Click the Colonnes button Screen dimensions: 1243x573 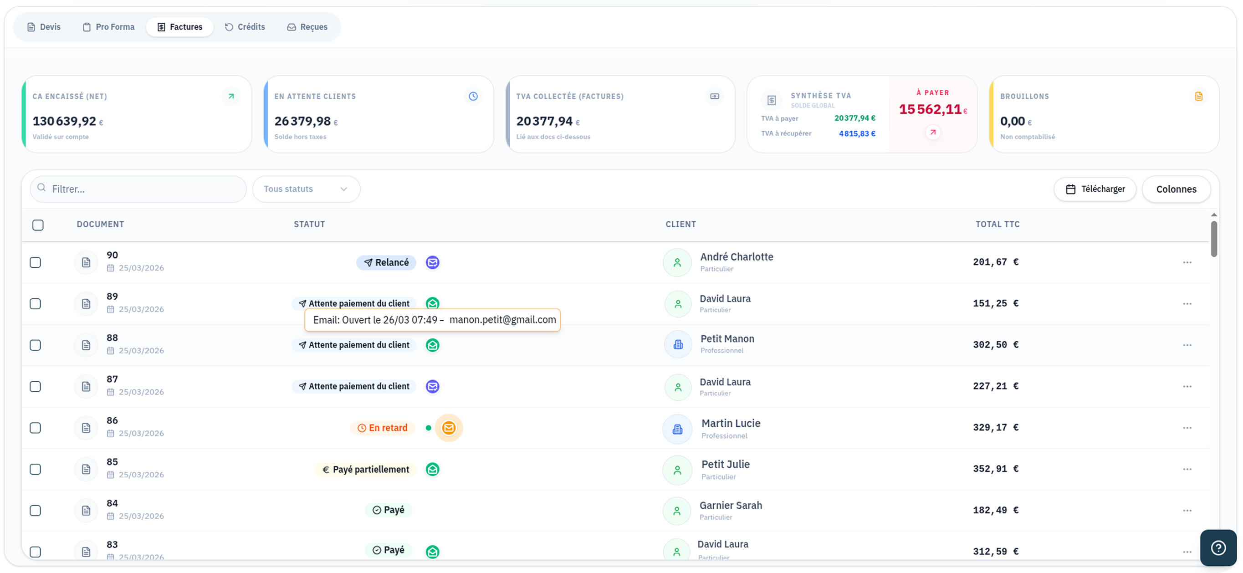(1176, 189)
